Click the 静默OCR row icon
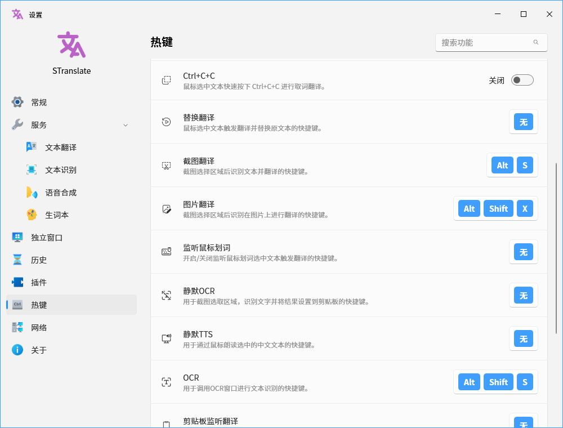The width and height of the screenshot is (563, 428). click(166, 296)
